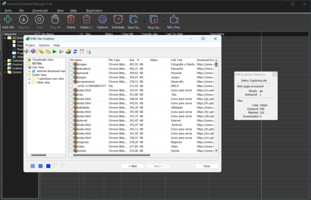Click the first yellow tag icon in Grabber toolbar

click(x=41, y=51)
